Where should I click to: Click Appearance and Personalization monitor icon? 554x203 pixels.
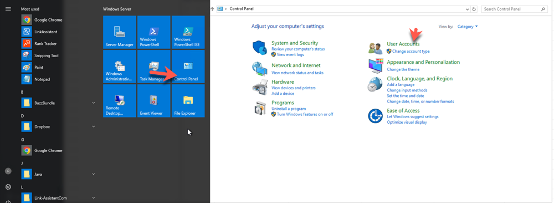[x=375, y=66]
